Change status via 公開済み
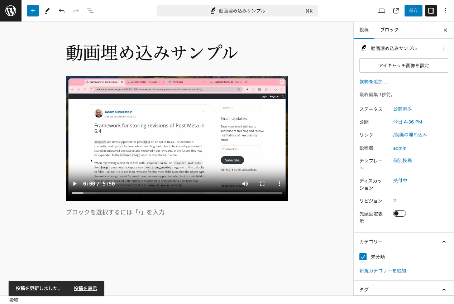Viewport: 454px width, 304px height. click(x=402, y=109)
